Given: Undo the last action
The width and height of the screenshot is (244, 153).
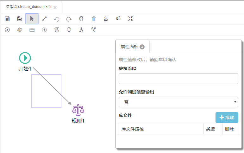Looking at the screenshot, I should coord(57,19).
